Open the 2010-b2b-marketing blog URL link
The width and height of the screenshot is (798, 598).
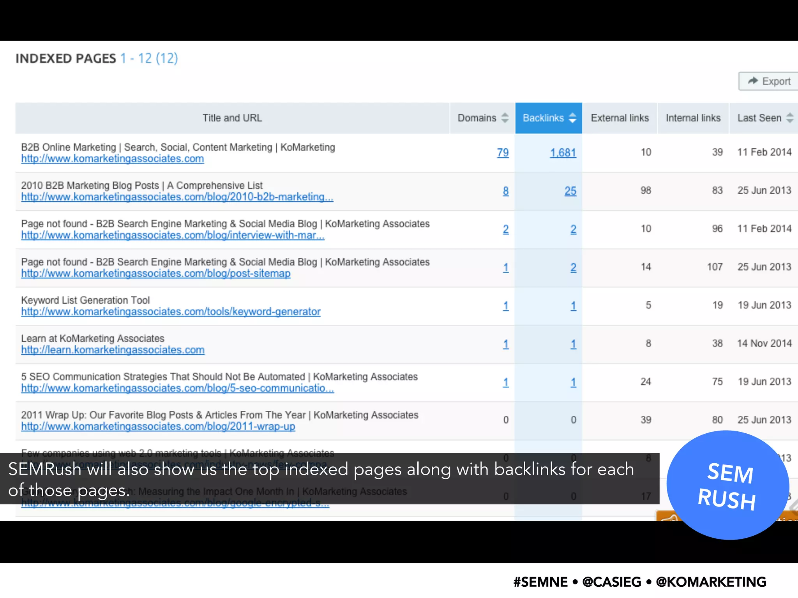click(177, 197)
